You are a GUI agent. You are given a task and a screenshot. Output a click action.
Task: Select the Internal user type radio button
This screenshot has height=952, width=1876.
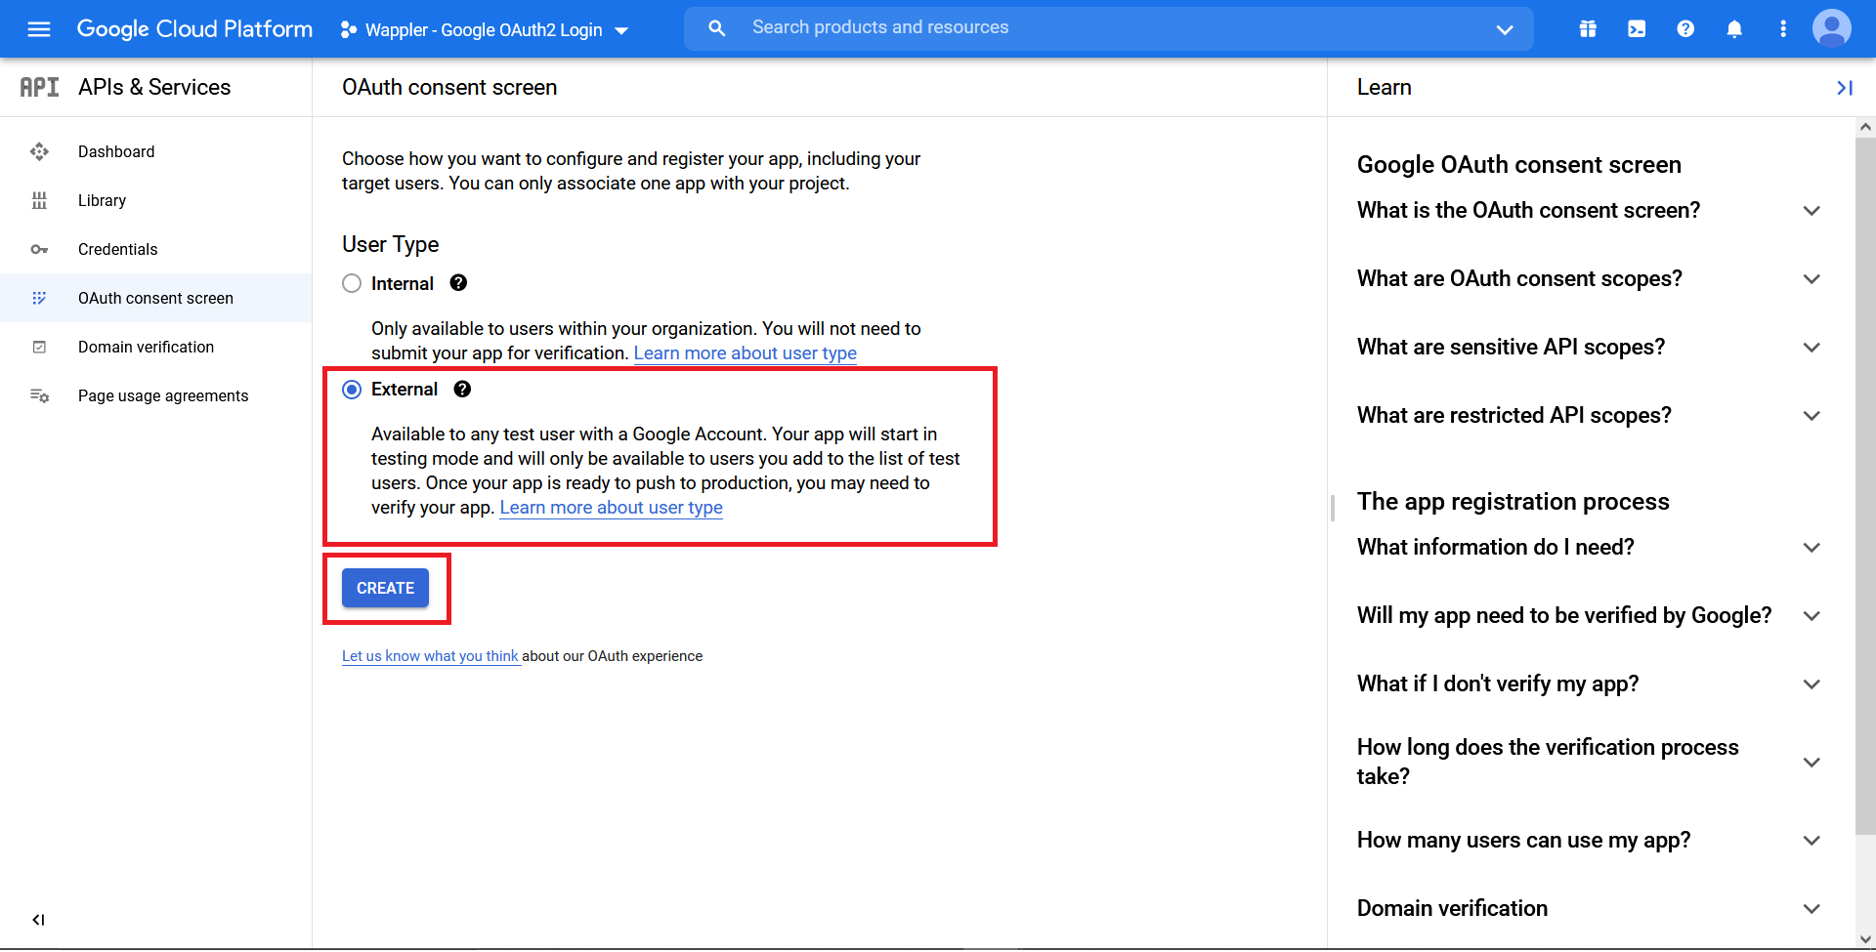pyautogui.click(x=352, y=283)
